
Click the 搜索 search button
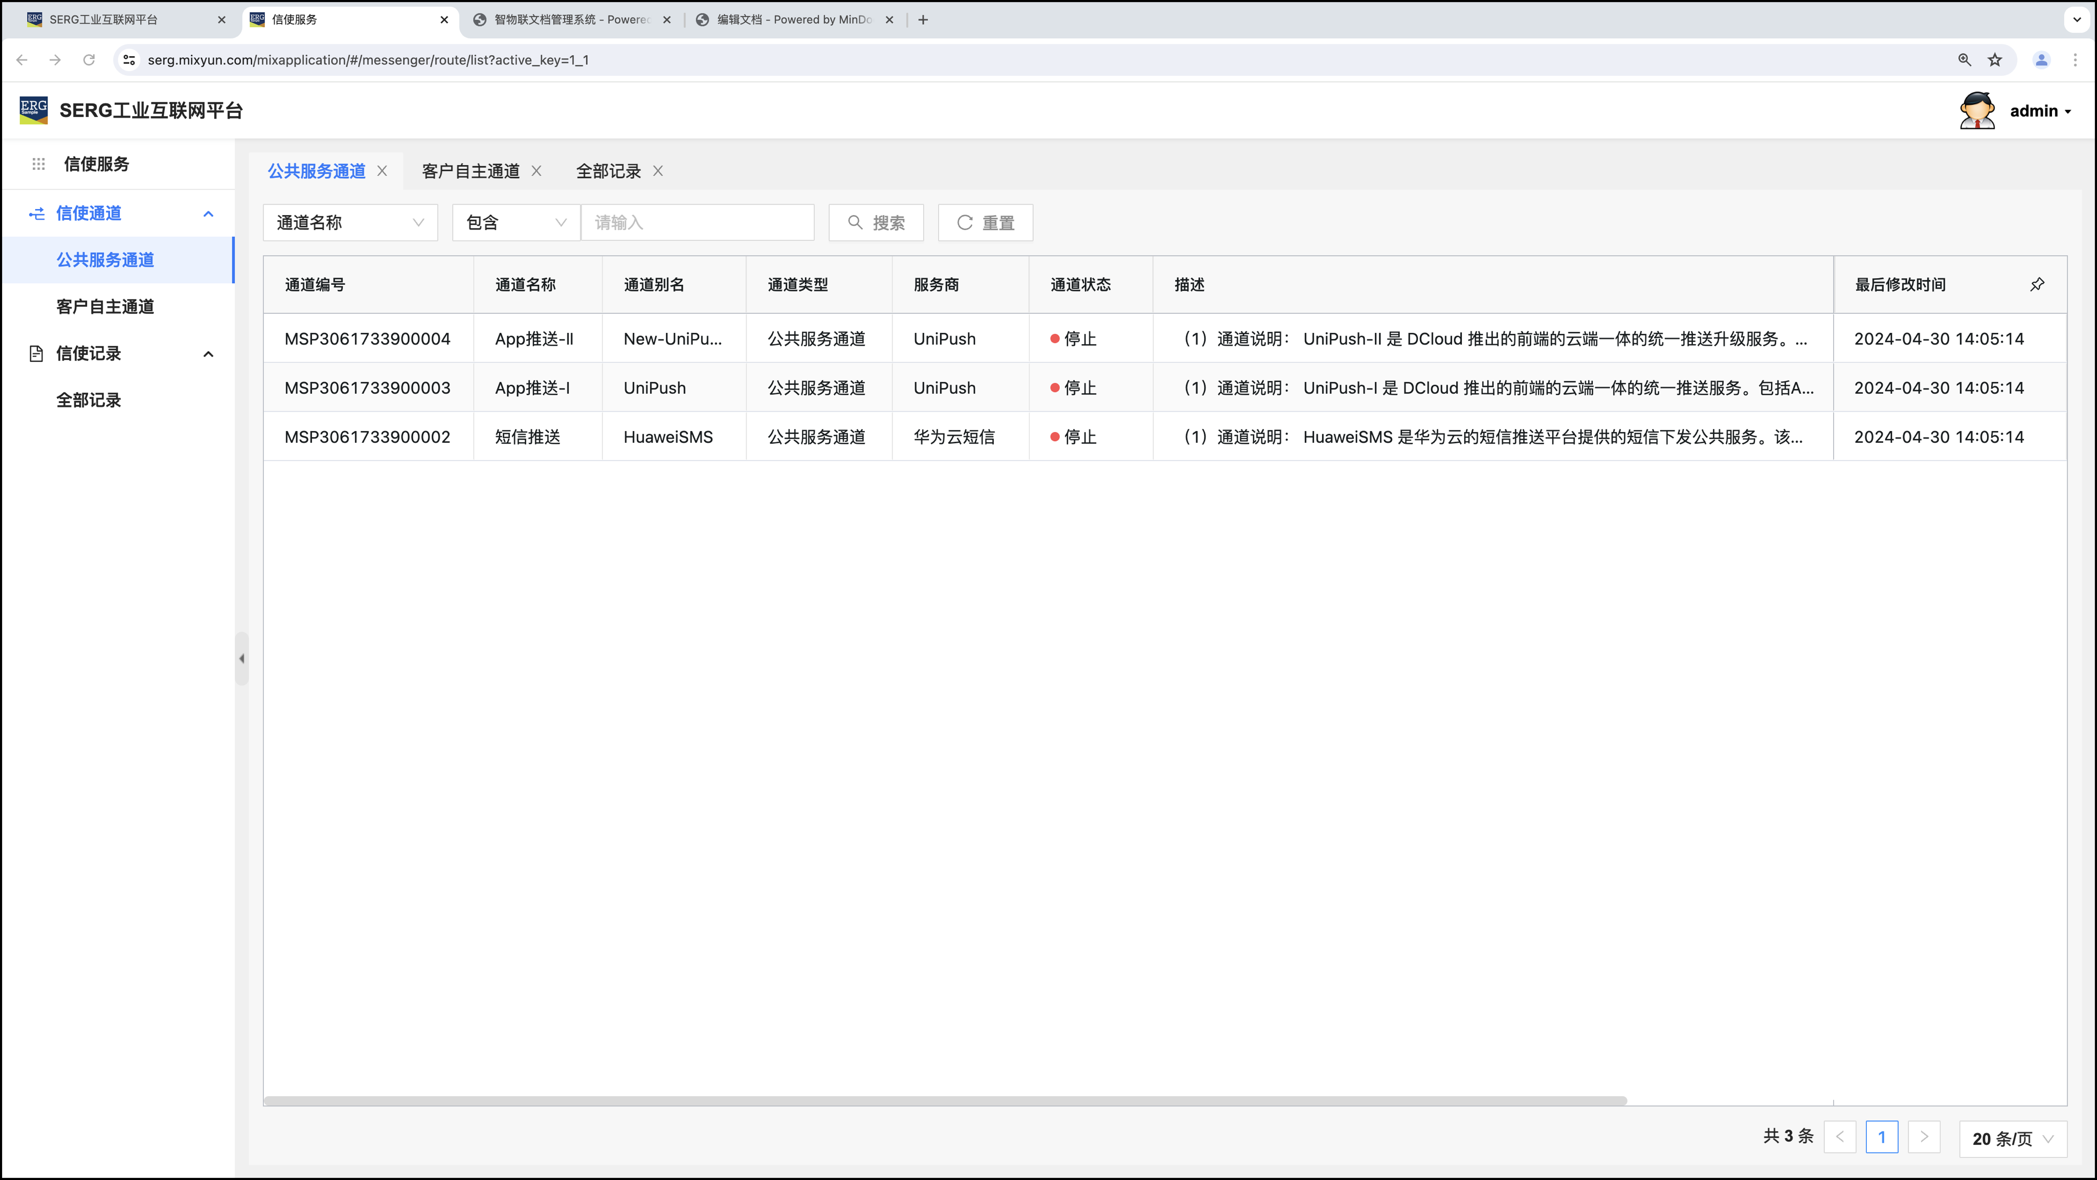coord(876,222)
